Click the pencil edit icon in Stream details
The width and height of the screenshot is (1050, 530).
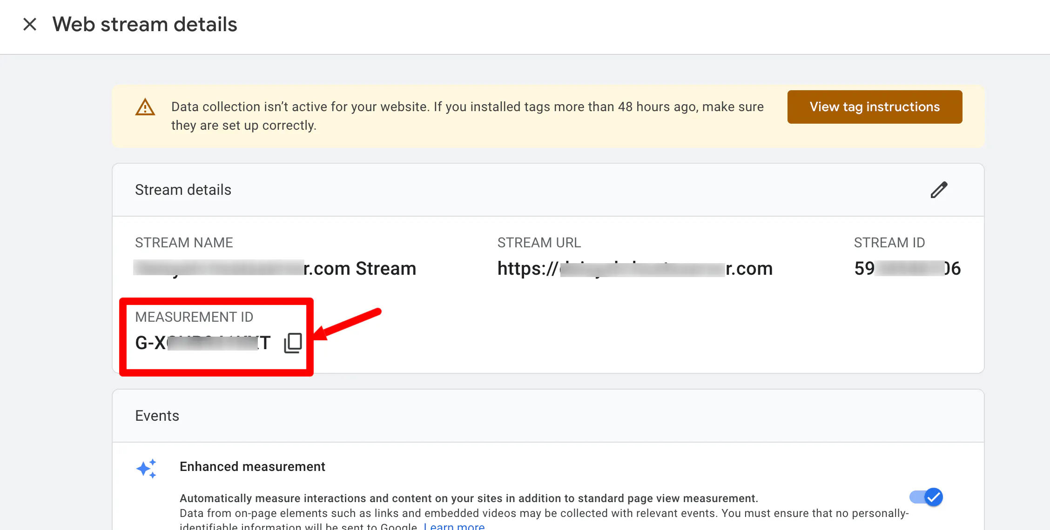click(939, 190)
